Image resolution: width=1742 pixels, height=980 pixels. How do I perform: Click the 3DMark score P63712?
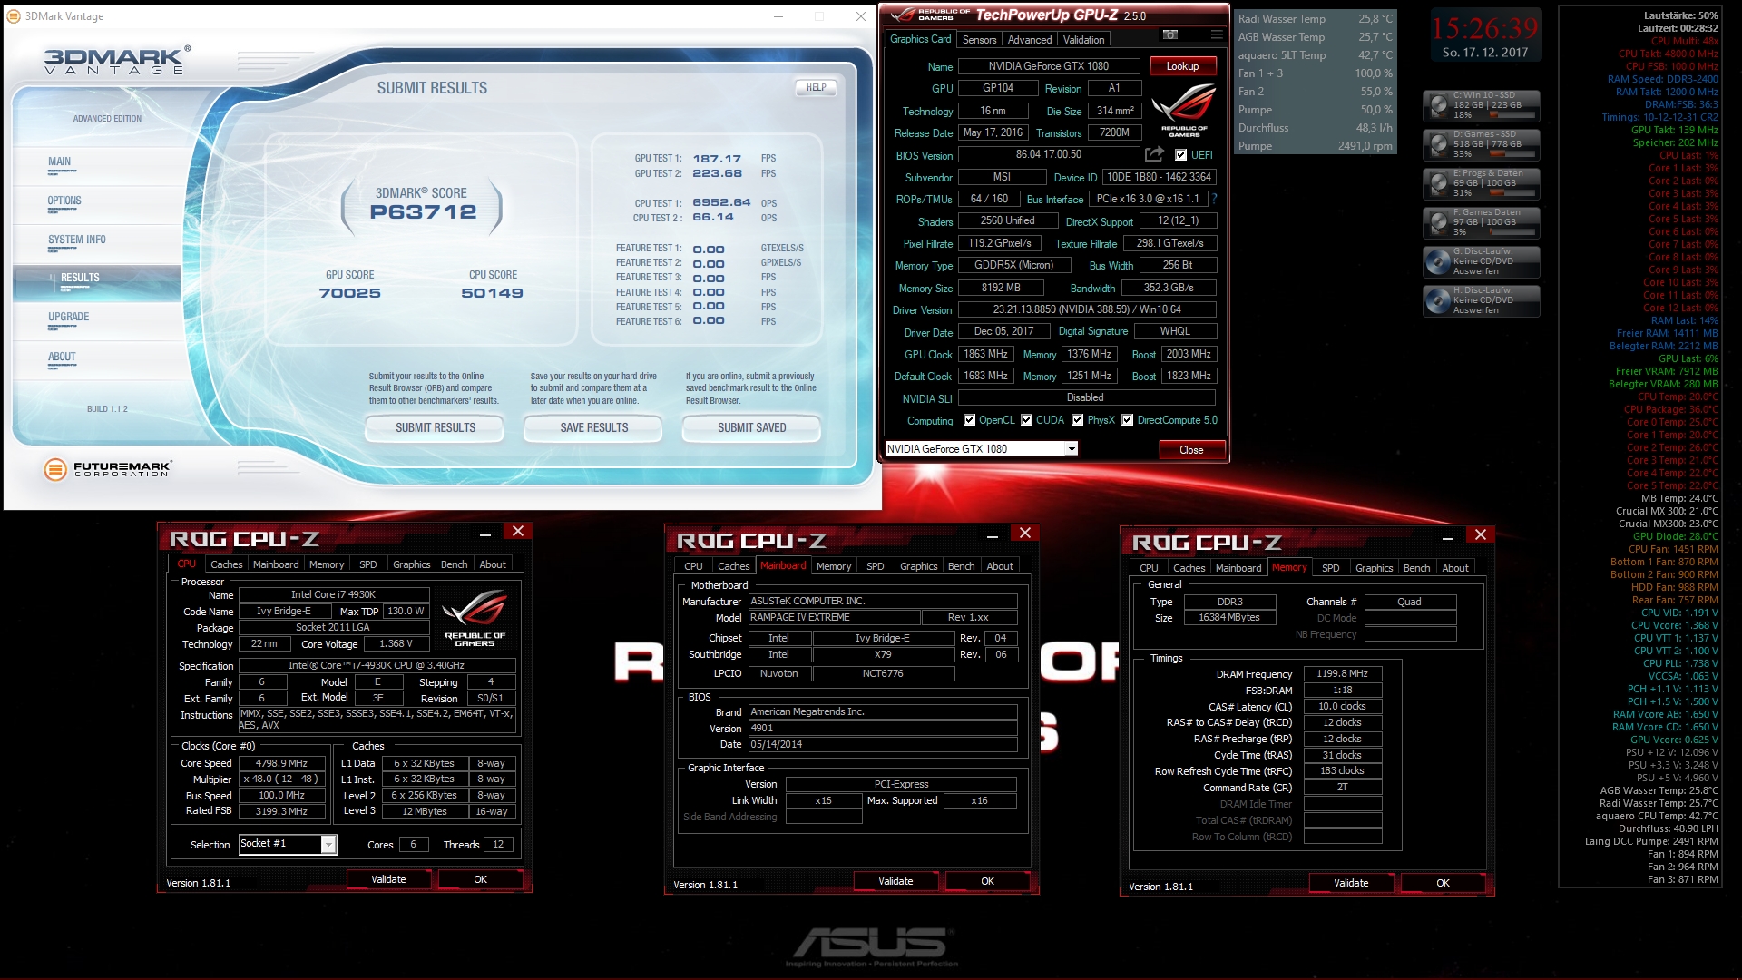pyautogui.click(x=424, y=212)
